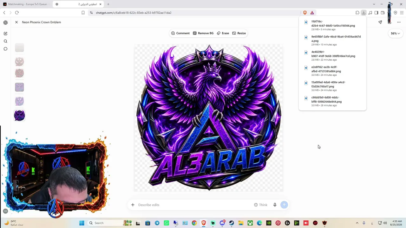Open the image Resize option

tap(239, 33)
